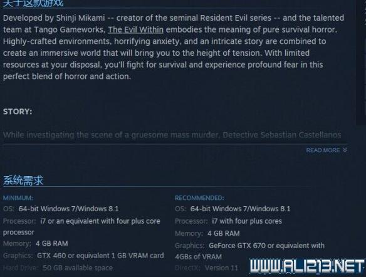Click the DirectX Version 11 line

tap(206, 268)
